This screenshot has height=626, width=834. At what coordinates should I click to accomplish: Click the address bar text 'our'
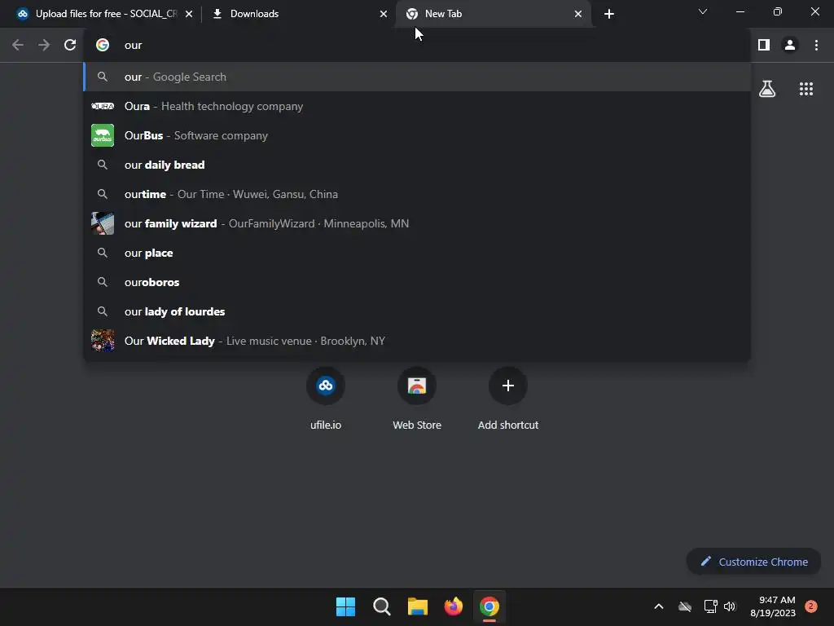click(133, 46)
